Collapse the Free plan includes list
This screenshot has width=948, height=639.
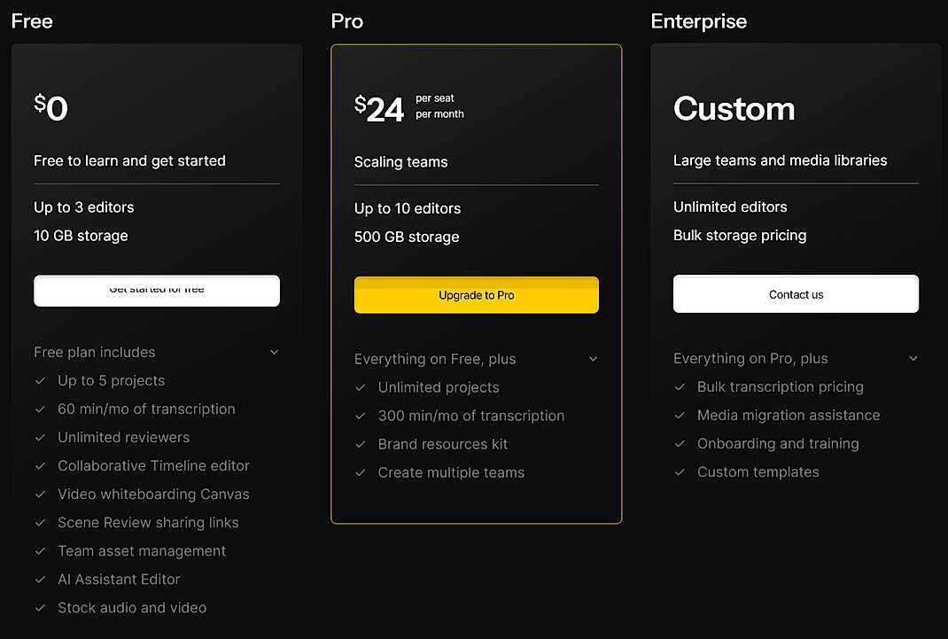274,351
